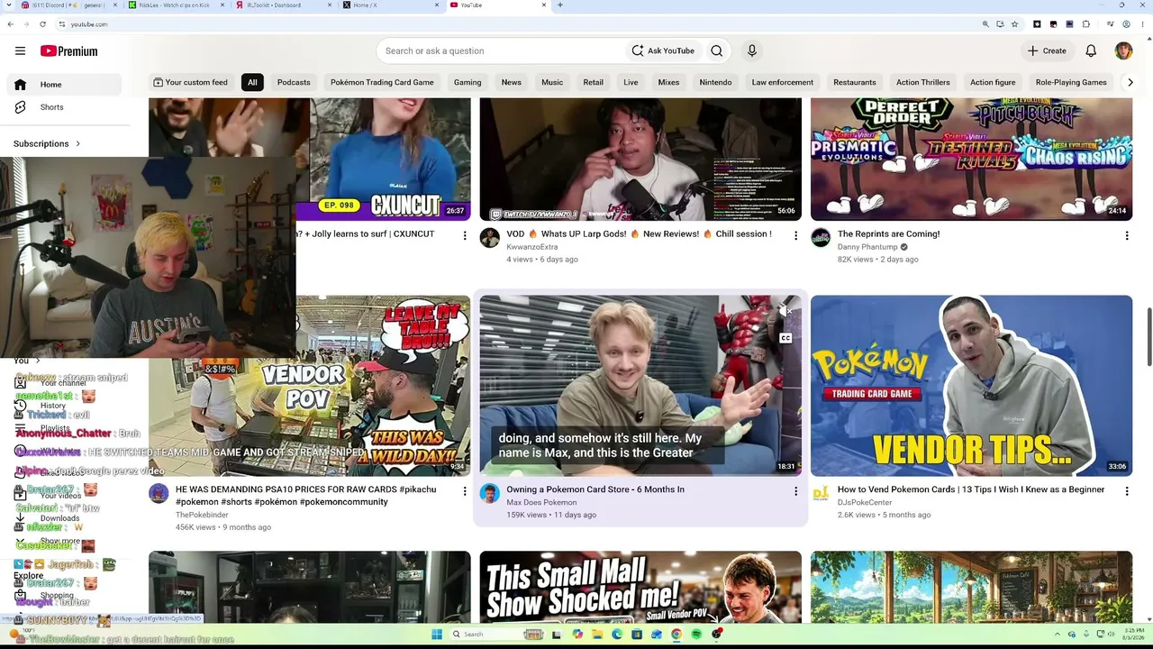Open Danny Phantump channel avatar
This screenshot has width=1153, height=649.
coord(821,238)
